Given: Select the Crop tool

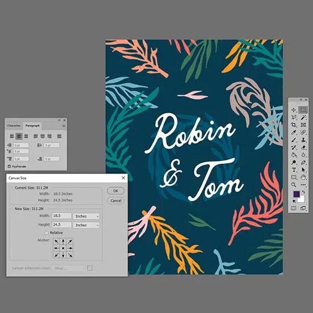Looking at the screenshot, I should pyautogui.click(x=294, y=125).
